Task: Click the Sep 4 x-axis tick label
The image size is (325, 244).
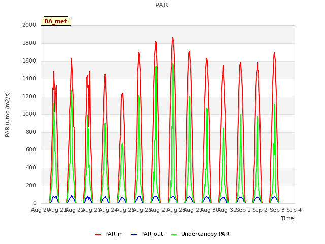Action: pos(294,210)
